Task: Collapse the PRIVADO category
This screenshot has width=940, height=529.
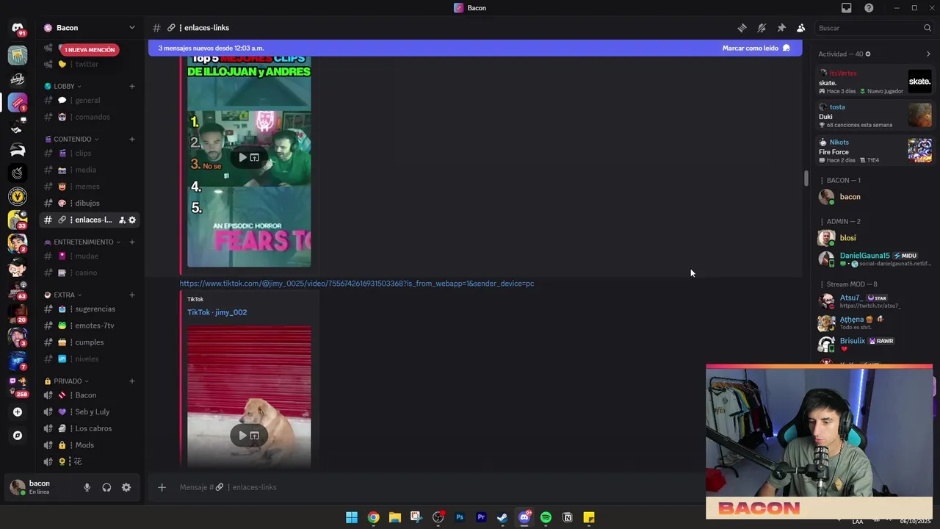Action: 68,381
